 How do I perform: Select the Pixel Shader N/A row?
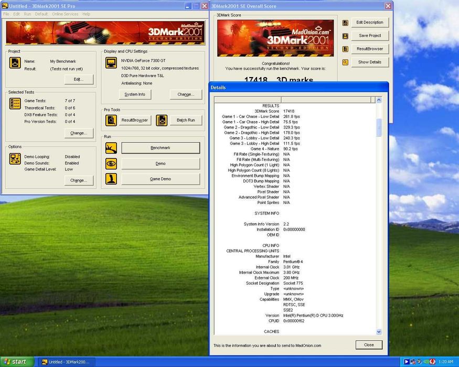295,192
